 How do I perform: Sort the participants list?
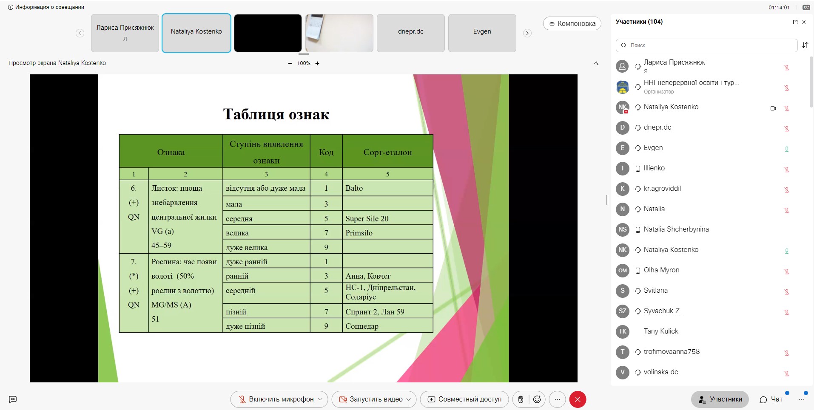pyautogui.click(x=805, y=45)
